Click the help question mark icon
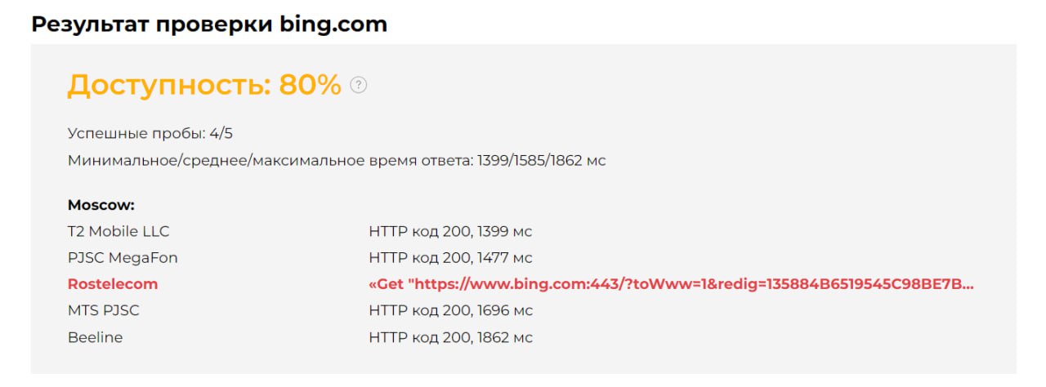Screen dimensions: 1046x387 tap(358, 85)
